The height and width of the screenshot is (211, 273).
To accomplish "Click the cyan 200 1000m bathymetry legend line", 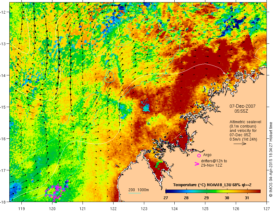I will pyautogui.click(x=135, y=193).
